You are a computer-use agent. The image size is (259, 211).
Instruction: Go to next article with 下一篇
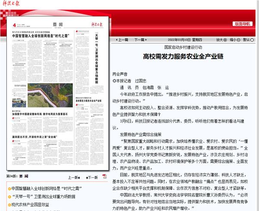(139, 39)
